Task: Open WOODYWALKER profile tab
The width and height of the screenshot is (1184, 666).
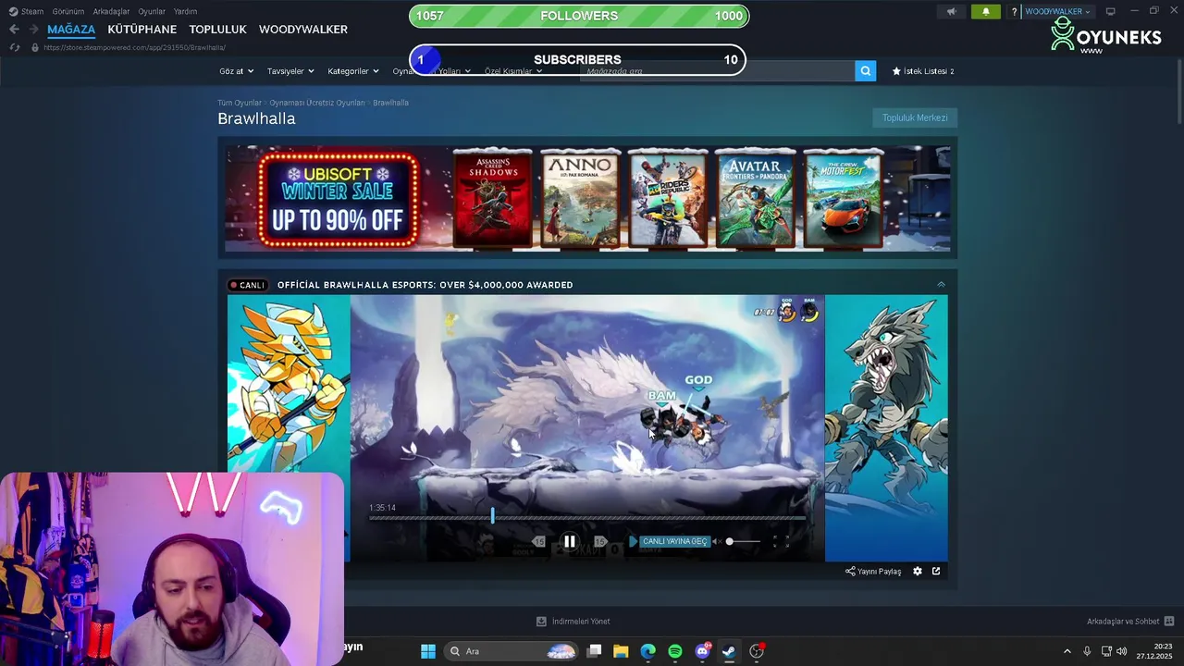Action: point(303,30)
